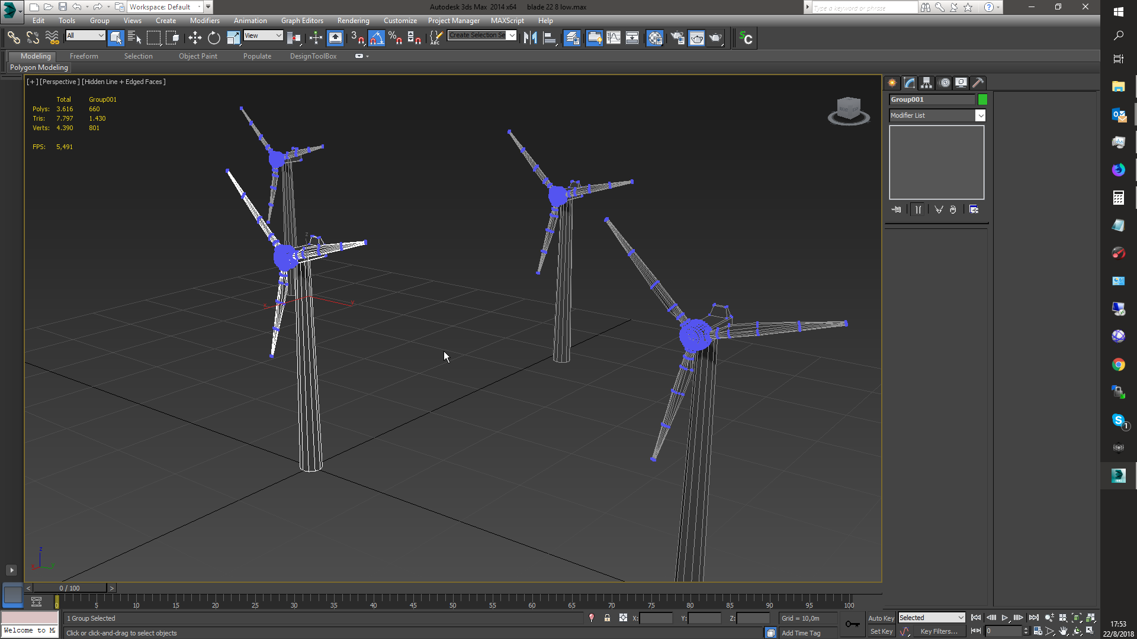Enable Angle Snap toggle

[x=377, y=38]
